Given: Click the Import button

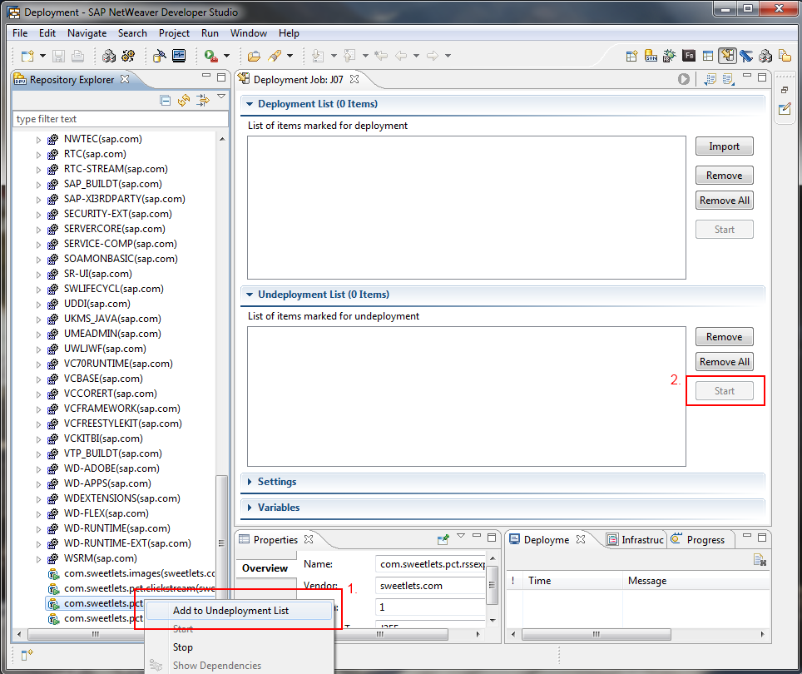Looking at the screenshot, I should pyautogui.click(x=724, y=146).
